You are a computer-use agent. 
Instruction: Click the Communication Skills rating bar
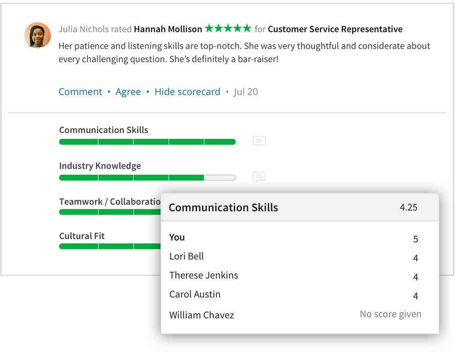click(x=147, y=142)
